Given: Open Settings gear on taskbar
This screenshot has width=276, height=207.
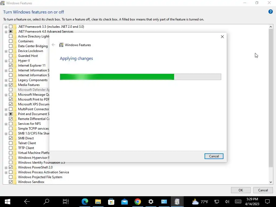Looking at the screenshot, I should point(151,202).
